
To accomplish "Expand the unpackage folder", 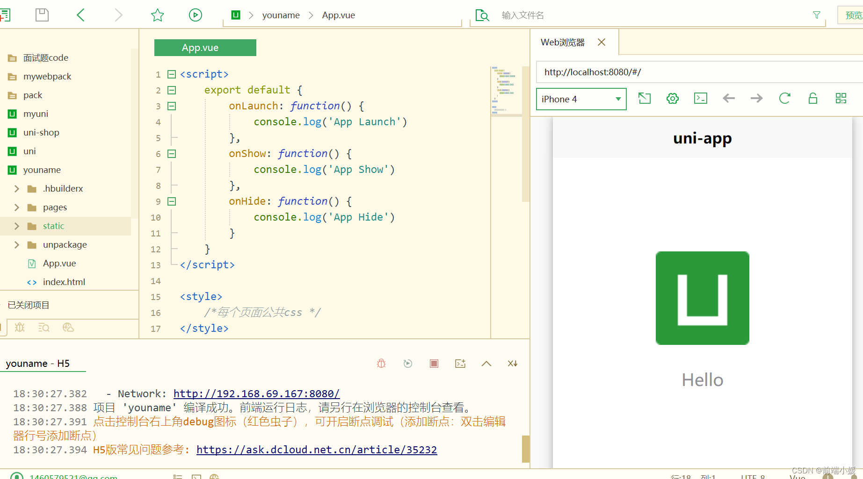I will [x=17, y=244].
